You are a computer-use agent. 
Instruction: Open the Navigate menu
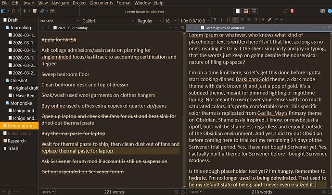60,3
